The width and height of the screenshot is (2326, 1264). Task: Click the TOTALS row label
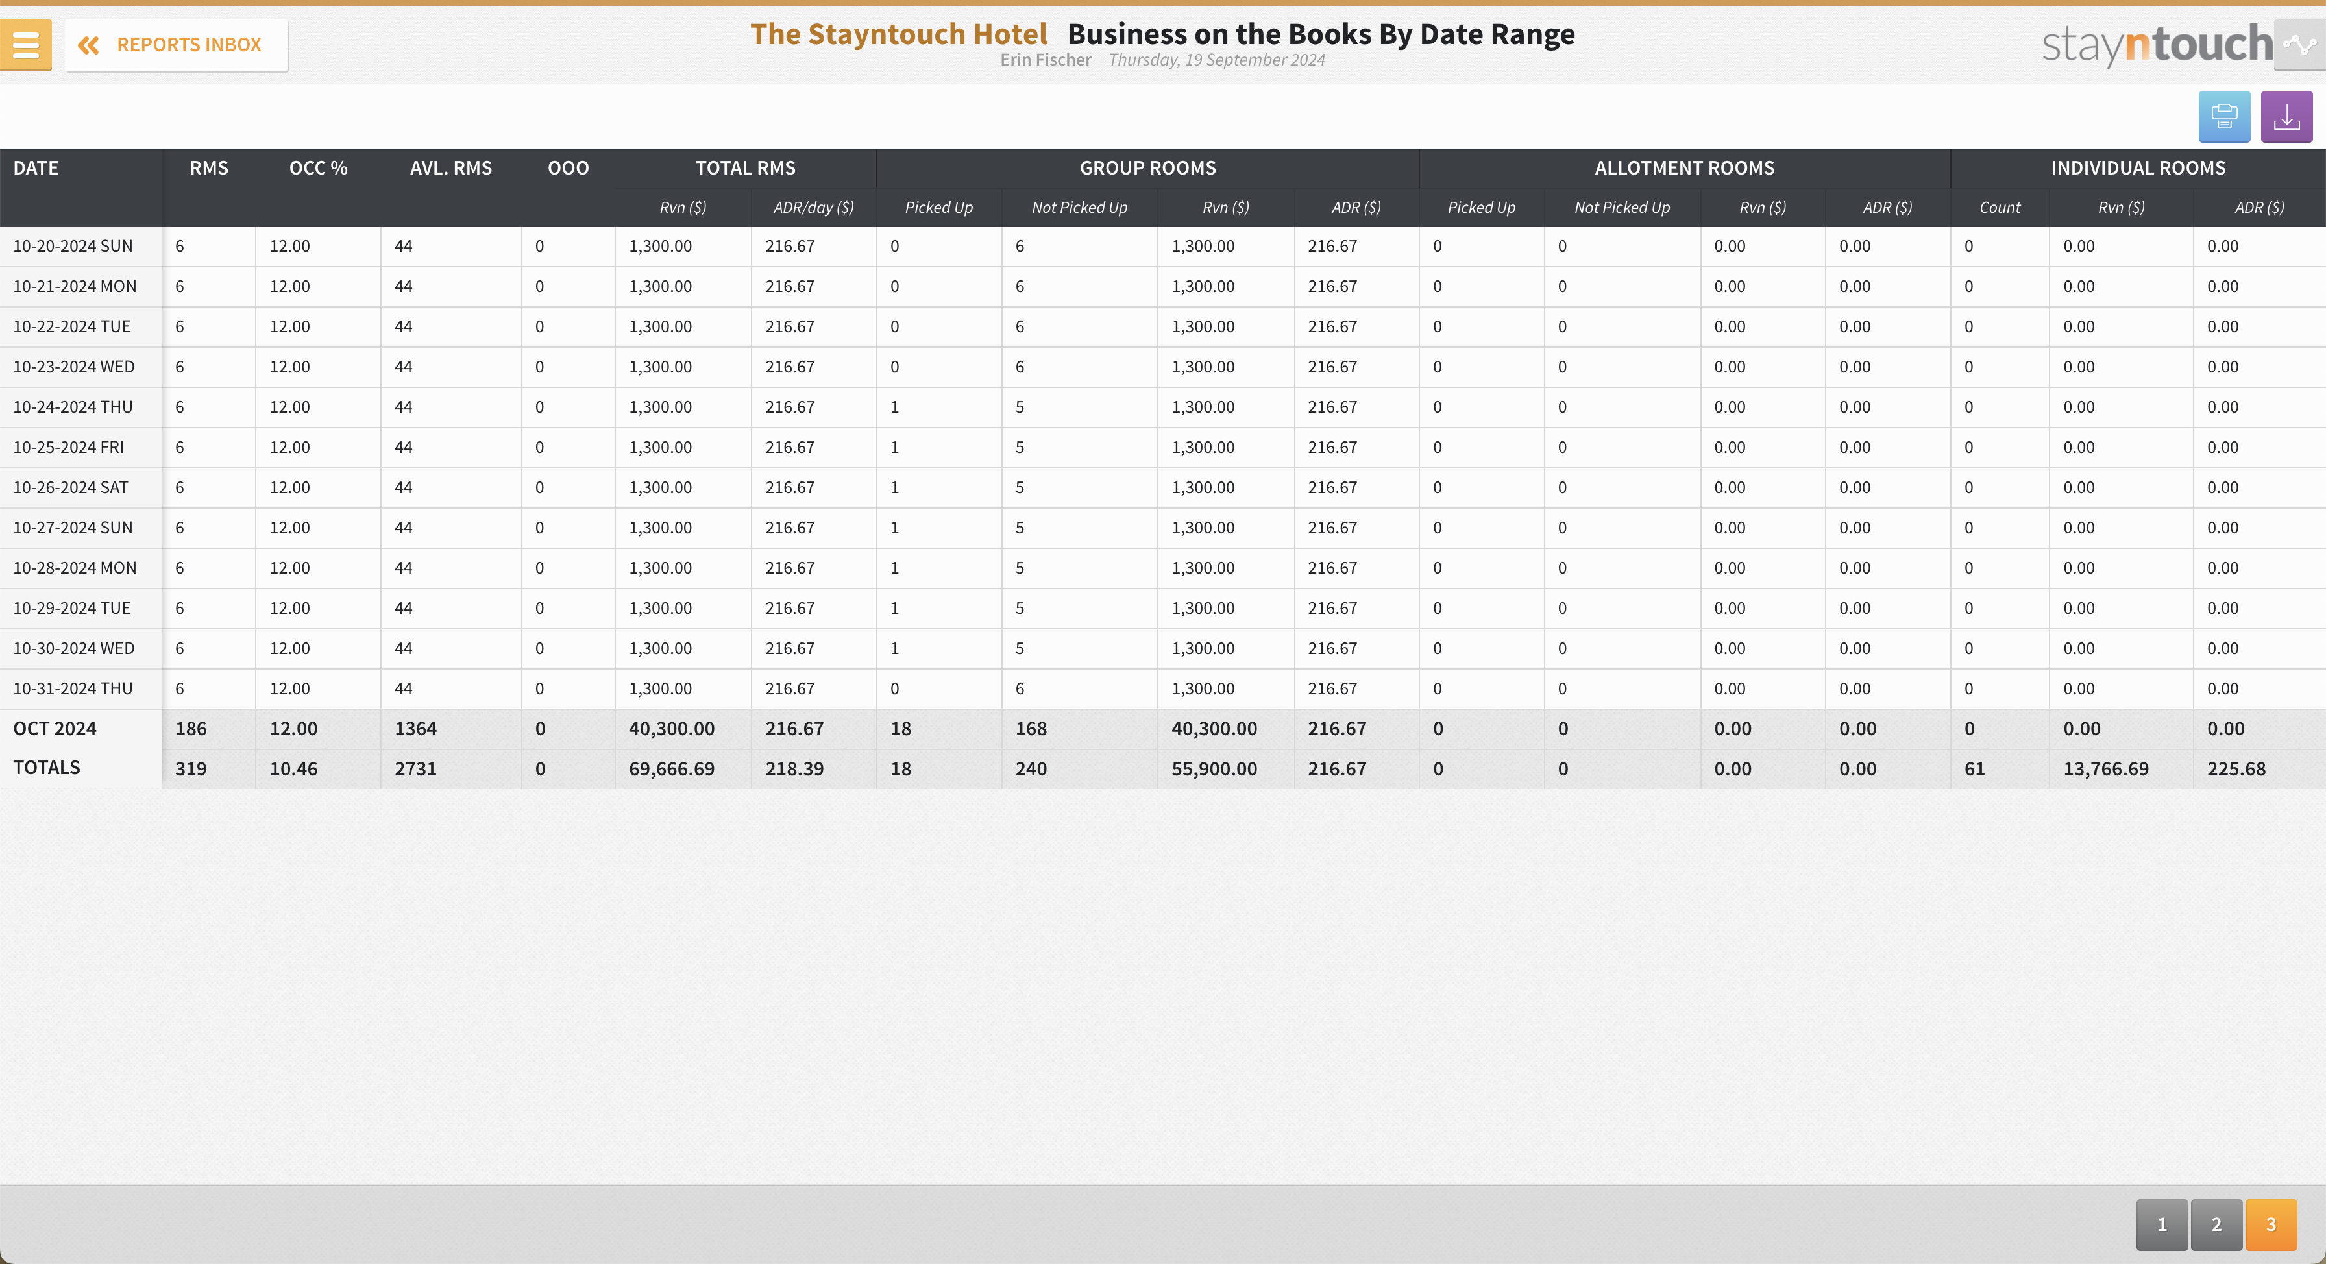click(47, 768)
